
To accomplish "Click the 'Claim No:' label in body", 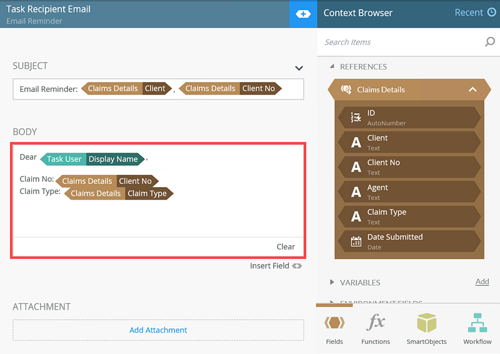I will click(x=37, y=179).
